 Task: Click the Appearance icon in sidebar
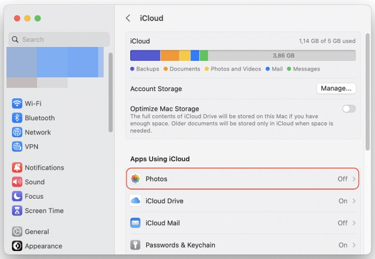click(x=17, y=246)
